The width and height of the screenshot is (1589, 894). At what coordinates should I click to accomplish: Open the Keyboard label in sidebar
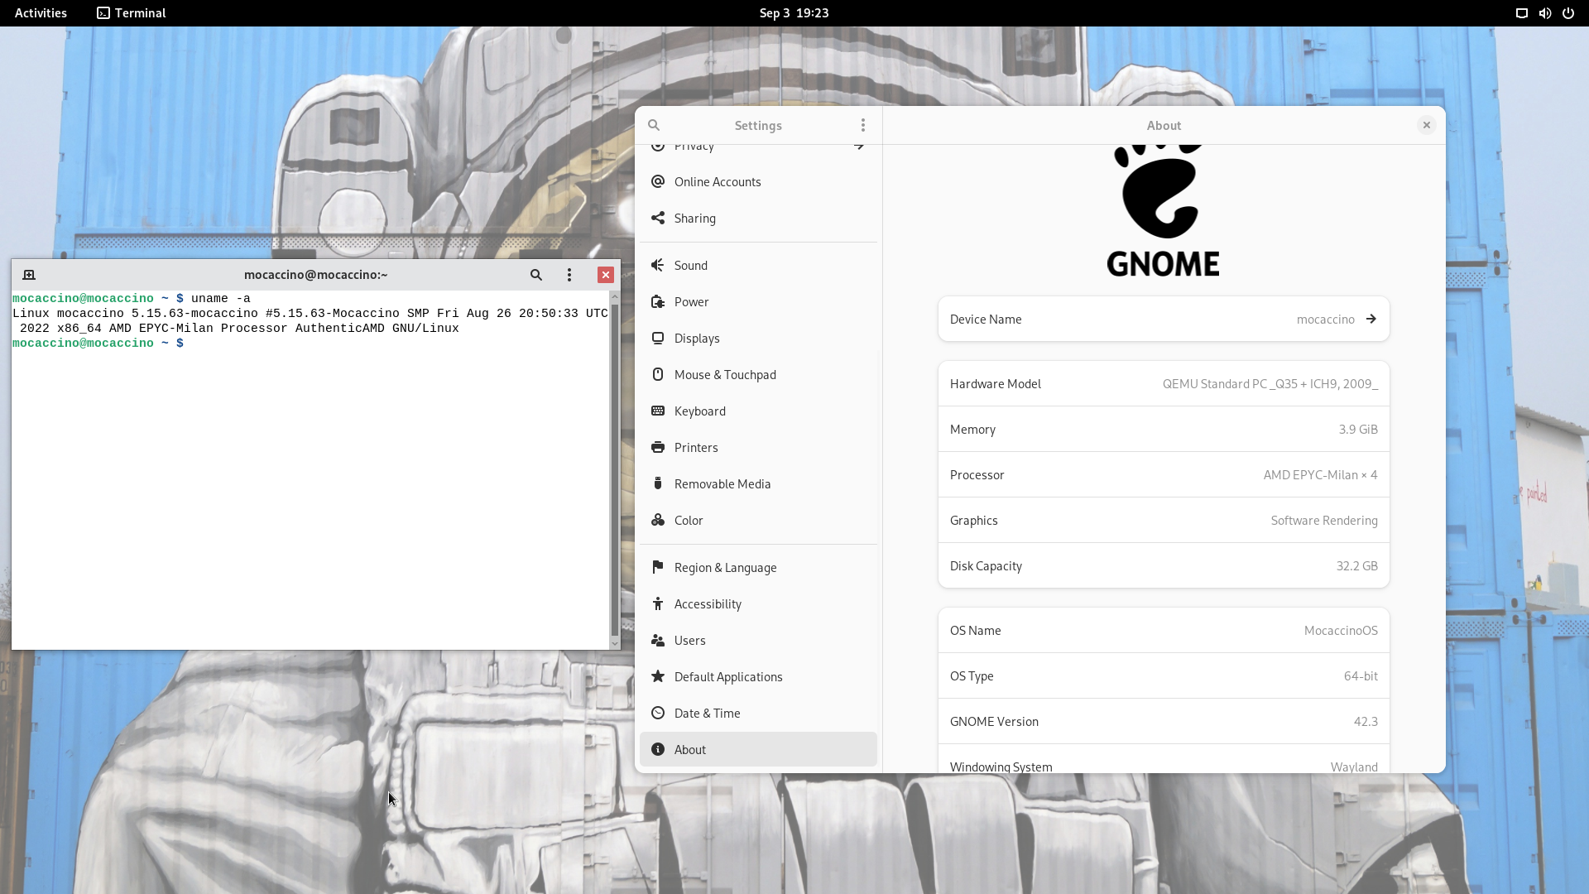tap(700, 411)
